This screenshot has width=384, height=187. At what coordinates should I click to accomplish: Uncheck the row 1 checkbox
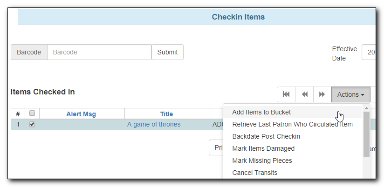pyautogui.click(x=32, y=124)
